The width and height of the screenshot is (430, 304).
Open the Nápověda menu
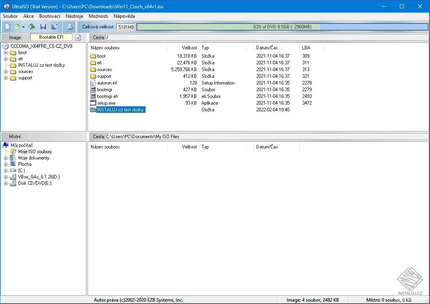click(x=124, y=16)
